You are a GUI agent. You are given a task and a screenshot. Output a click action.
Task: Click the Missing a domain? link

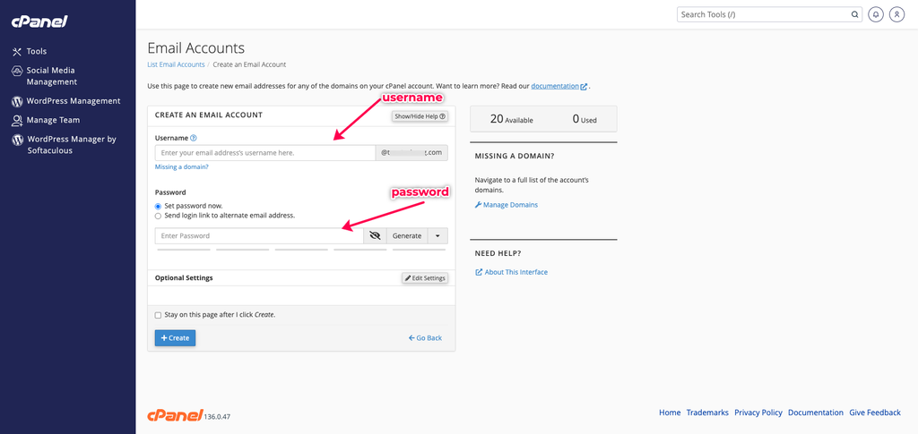pyautogui.click(x=181, y=167)
